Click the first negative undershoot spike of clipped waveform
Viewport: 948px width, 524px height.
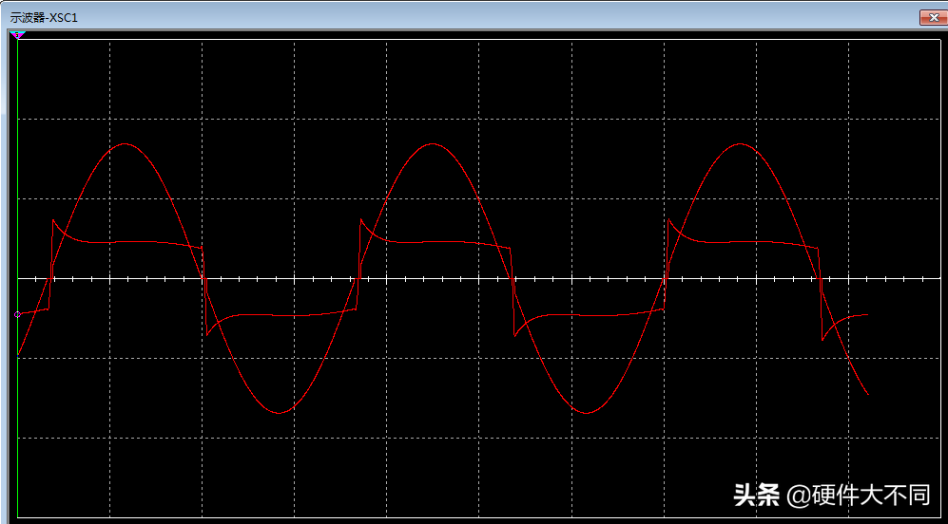click(x=207, y=334)
